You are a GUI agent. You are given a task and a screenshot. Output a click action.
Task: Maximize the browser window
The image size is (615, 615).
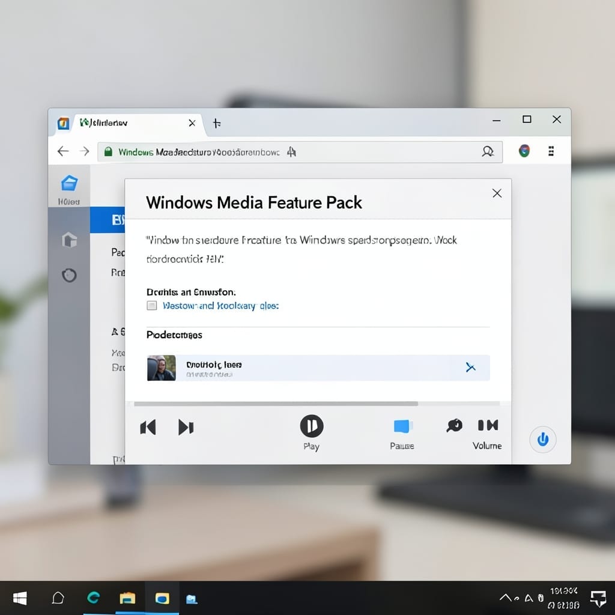click(527, 120)
